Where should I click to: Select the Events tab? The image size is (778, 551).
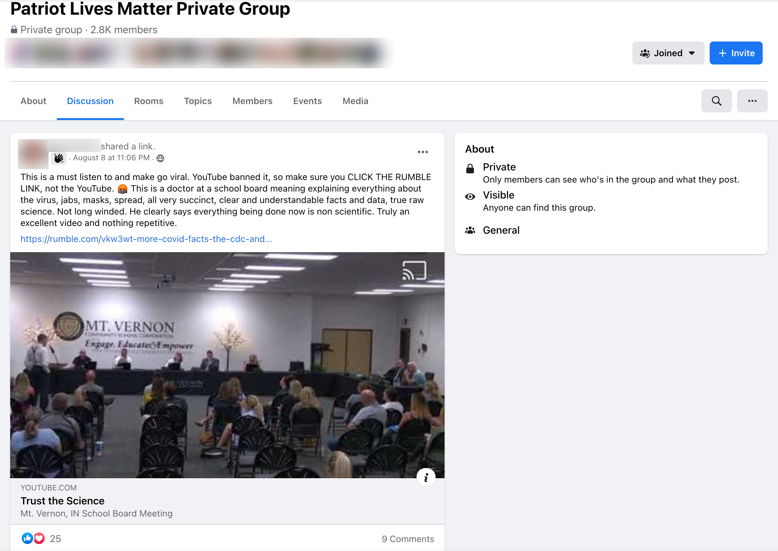[307, 101]
